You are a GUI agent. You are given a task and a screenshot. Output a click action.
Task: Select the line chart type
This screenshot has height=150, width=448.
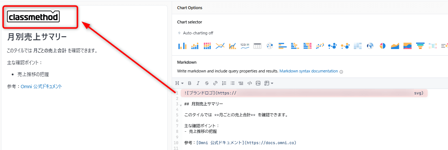220,46
